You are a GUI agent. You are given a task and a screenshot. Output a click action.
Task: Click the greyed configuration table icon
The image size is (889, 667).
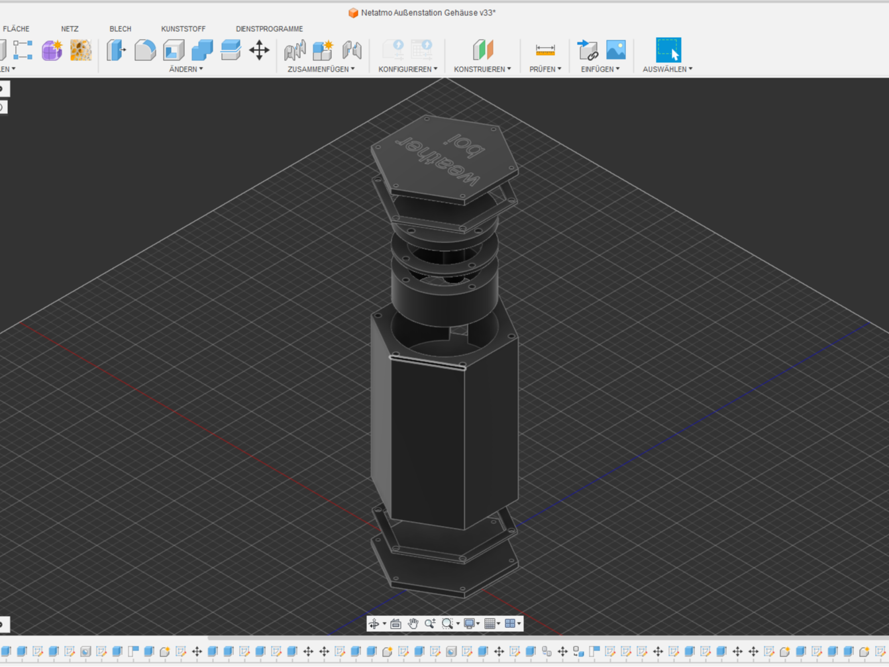point(422,50)
